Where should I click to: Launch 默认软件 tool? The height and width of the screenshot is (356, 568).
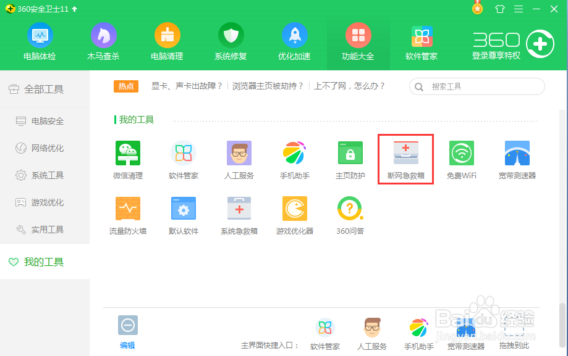(184, 215)
